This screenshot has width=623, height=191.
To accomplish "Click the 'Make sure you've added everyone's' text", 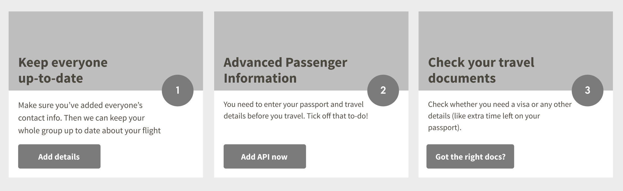I will click(80, 105).
